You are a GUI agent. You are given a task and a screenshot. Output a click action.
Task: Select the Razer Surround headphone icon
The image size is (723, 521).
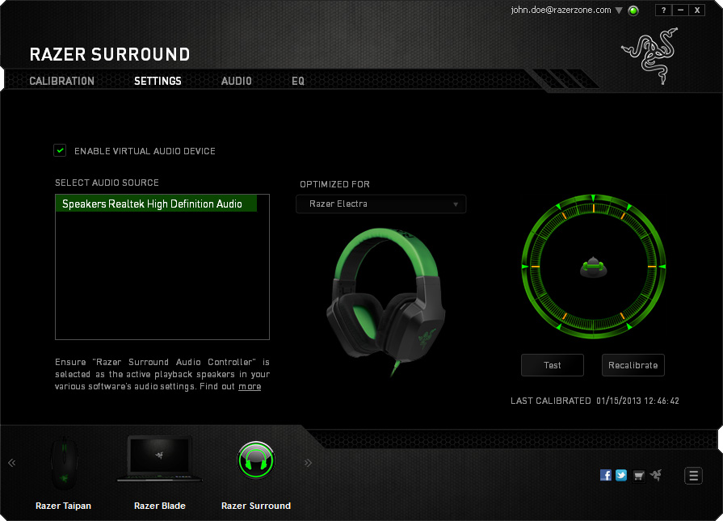[256, 461]
